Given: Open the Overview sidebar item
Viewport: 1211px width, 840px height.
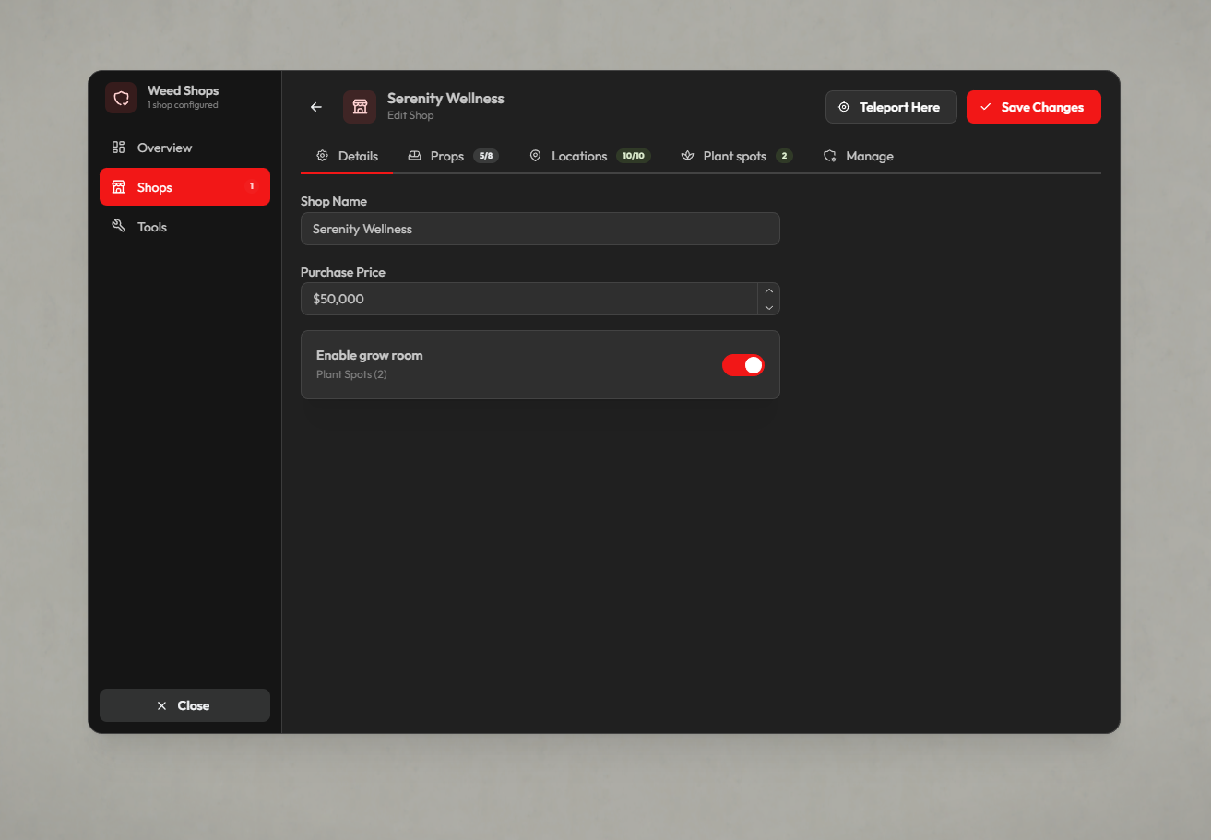Looking at the screenshot, I should pyautogui.click(x=184, y=148).
